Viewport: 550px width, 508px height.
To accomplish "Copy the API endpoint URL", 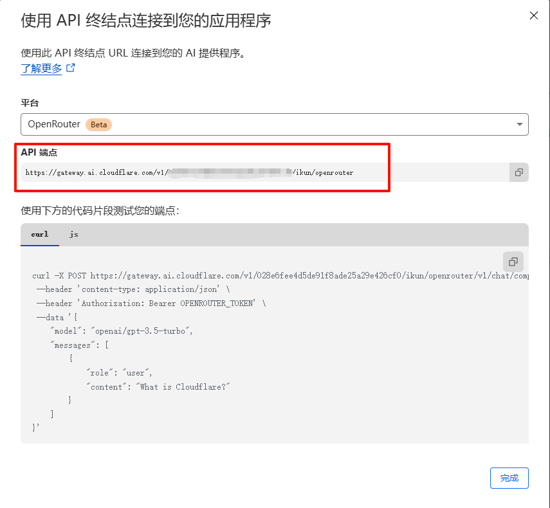I will (518, 172).
